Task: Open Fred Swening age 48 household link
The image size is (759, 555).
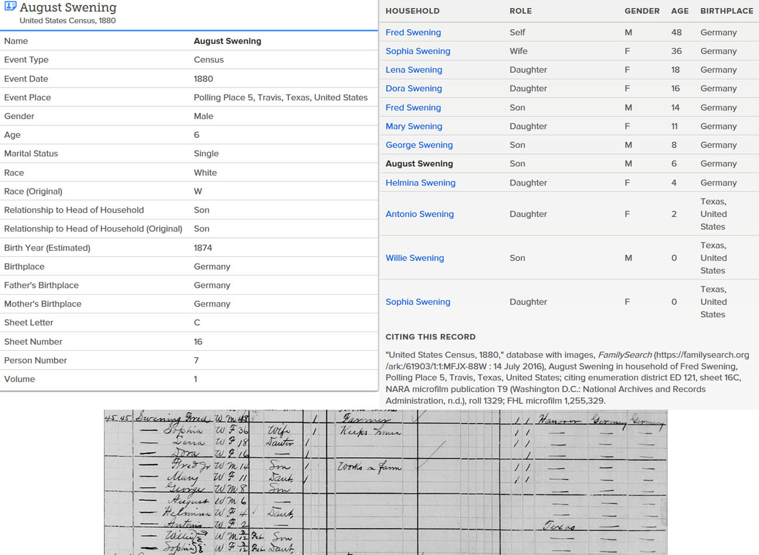Action: tap(413, 32)
